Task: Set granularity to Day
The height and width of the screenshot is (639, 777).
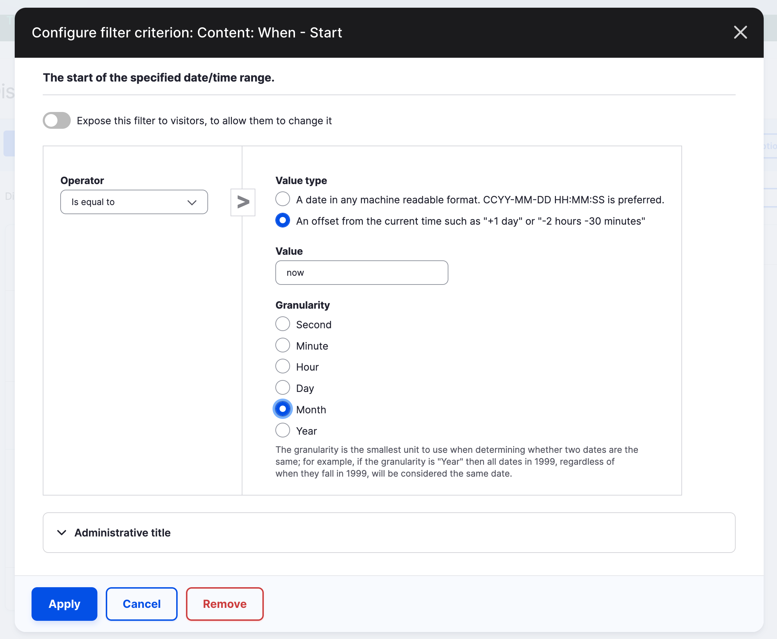Action: [x=282, y=387]
